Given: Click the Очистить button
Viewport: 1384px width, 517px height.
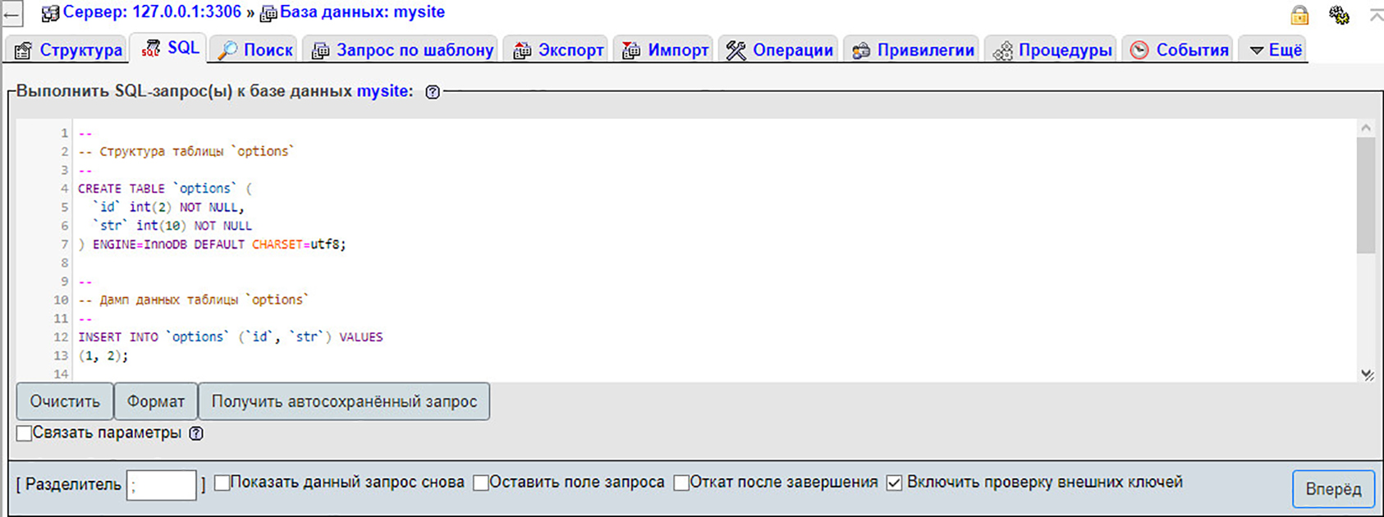Looking at the screenshot, I should 65,401.
